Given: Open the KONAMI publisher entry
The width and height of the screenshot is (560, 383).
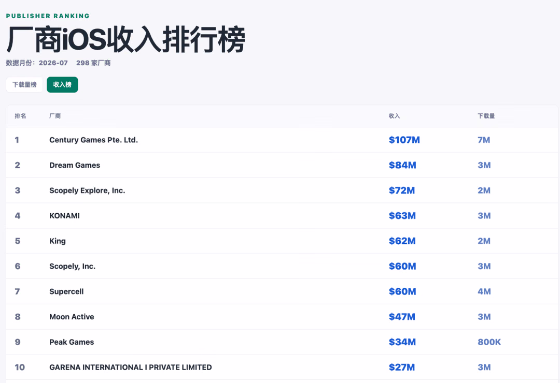Looking at the screenshot, I should tap(65, 216).
